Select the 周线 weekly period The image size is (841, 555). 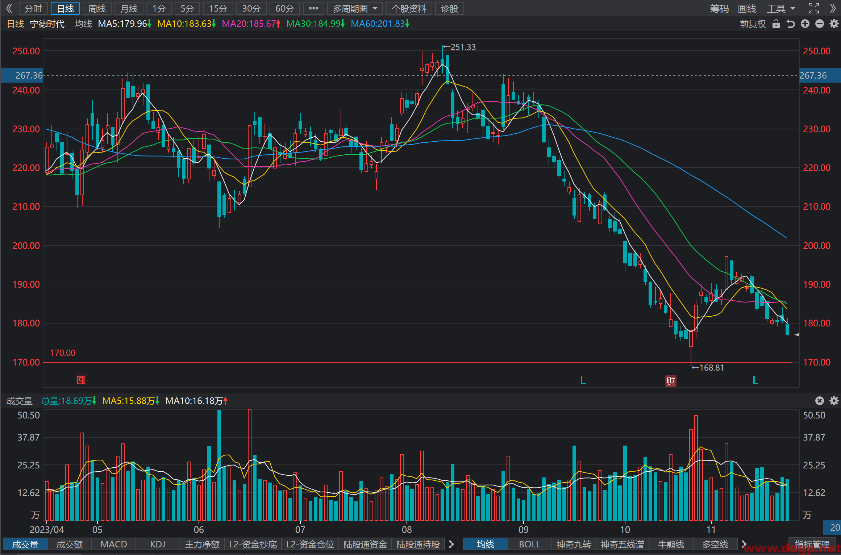pos(97,8)
